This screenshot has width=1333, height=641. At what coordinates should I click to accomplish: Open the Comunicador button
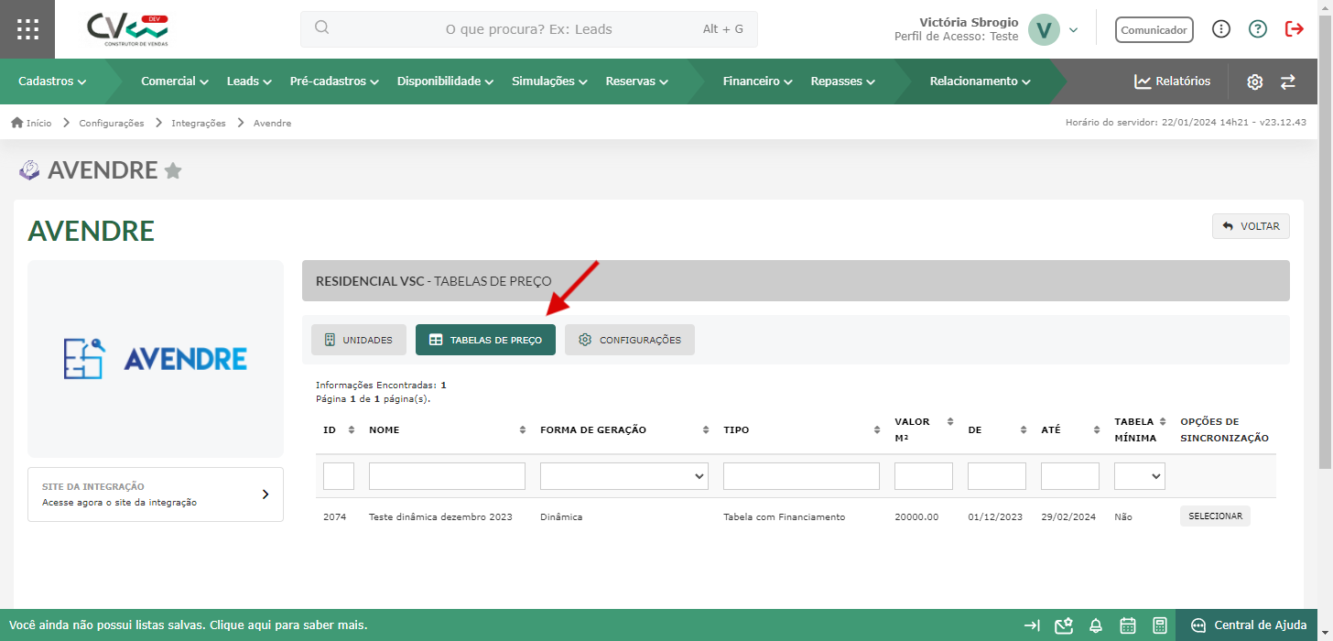point(1154,29)
